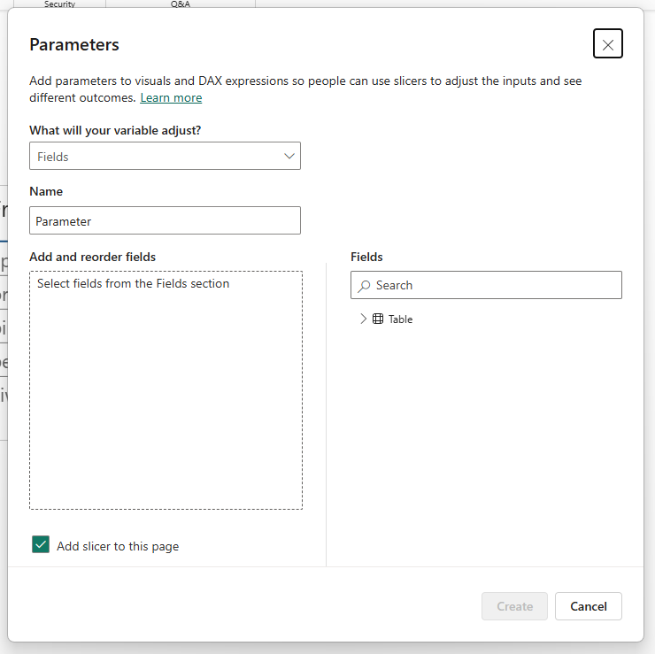Open the Learn more link

(x=171, y=97)
